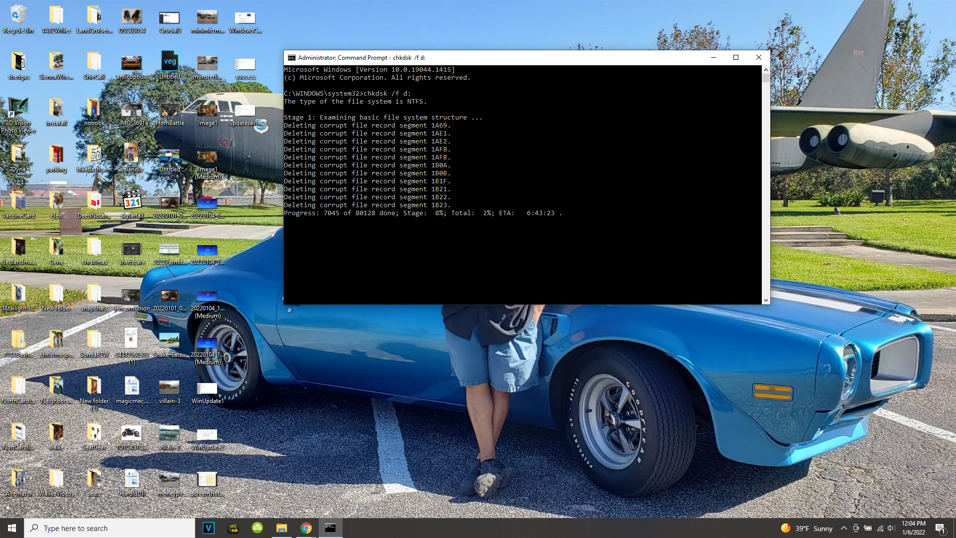
Task: Open the weather 39°F Sunny widget
Action: (x=807, y=529)
